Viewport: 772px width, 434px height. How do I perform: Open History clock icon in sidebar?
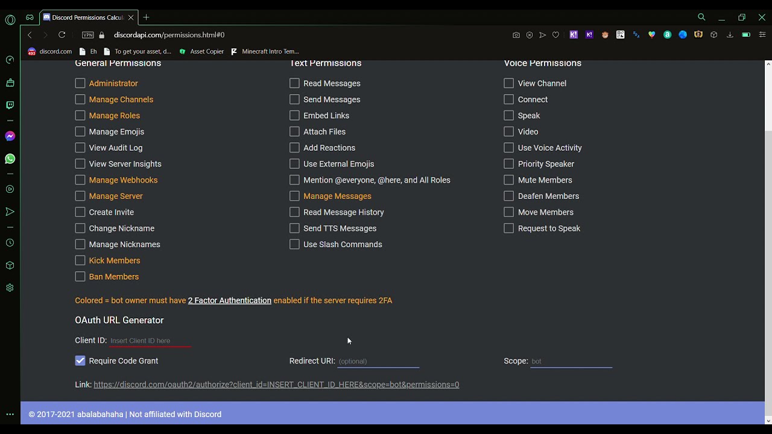coord(10,243)
